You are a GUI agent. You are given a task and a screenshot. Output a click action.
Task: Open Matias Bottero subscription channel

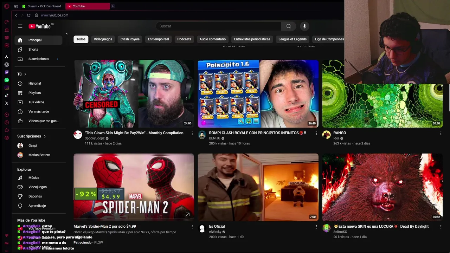pyautogui.click(x=38, y=155)
